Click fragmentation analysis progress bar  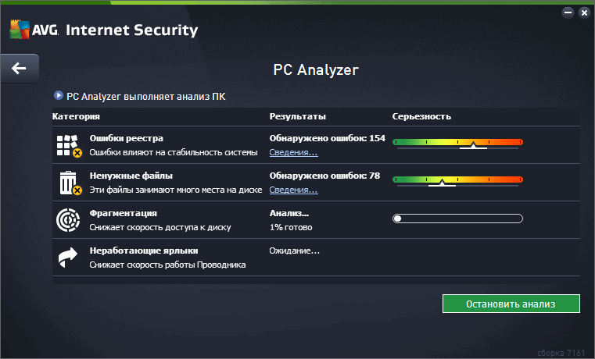(457, 219)
